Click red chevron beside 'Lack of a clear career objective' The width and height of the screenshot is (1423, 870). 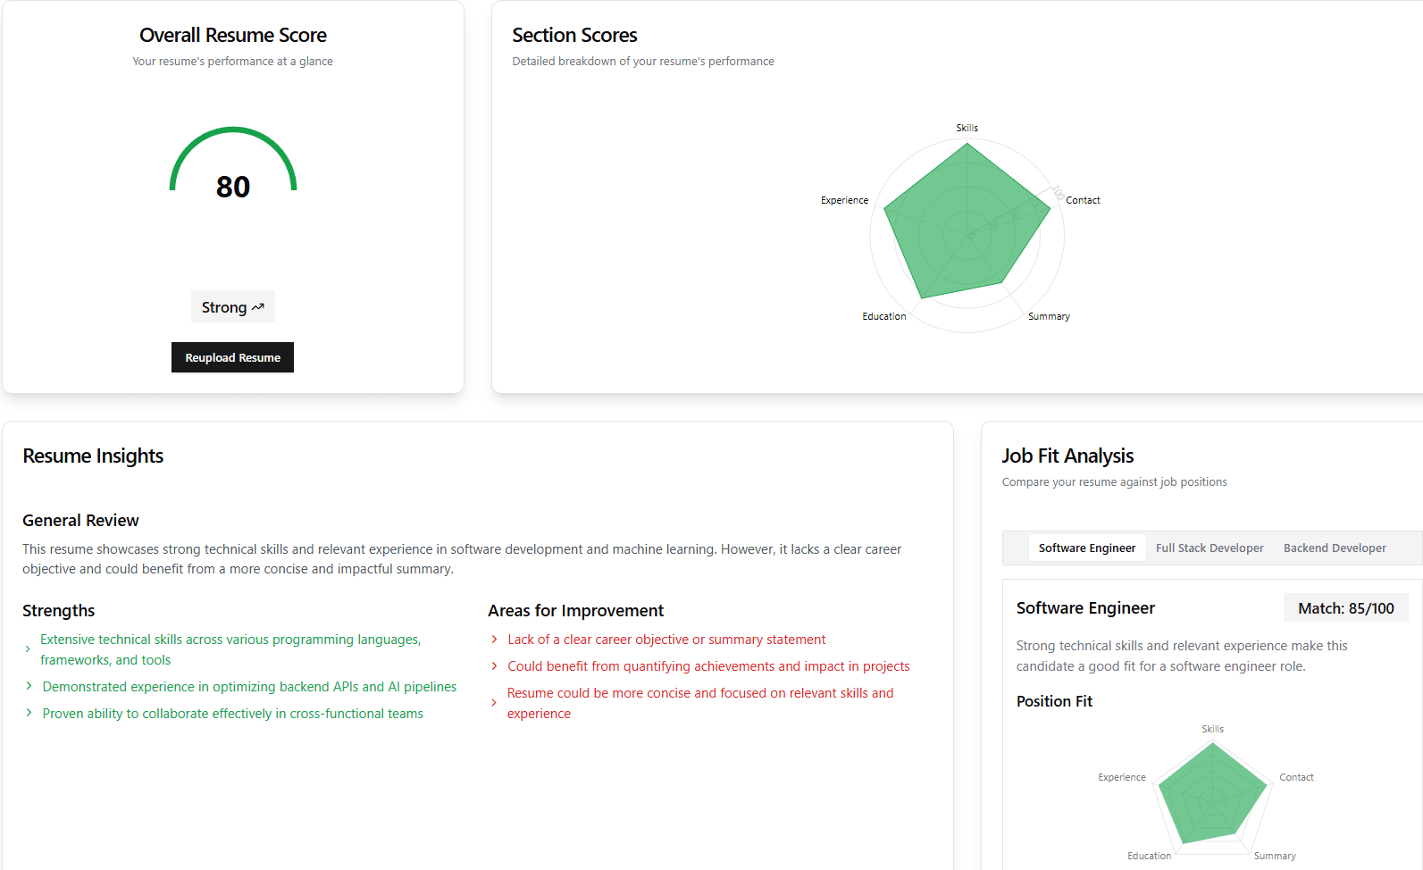(494, 640)
